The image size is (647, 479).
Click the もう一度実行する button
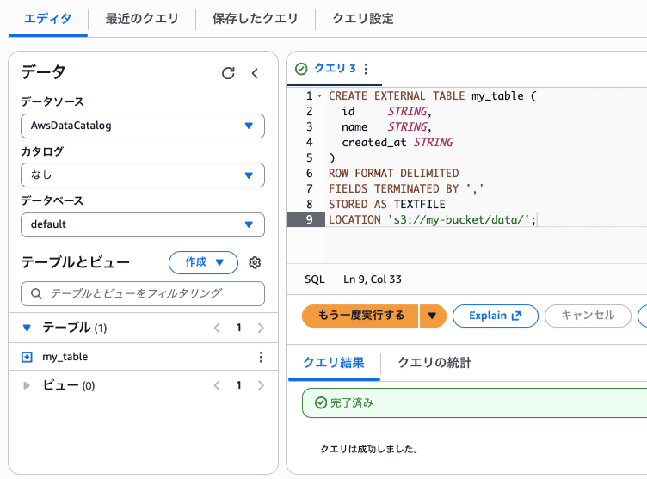click(x=360, y=316)
